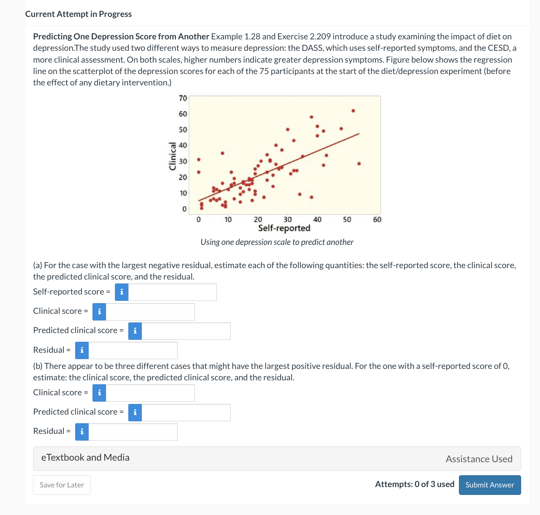Click the info icon next to Residual in part (a)
540x515 pixels.
[81, 350]
